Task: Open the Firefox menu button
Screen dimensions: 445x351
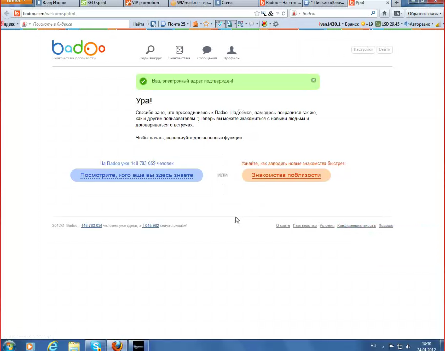Action: [16, 1]
